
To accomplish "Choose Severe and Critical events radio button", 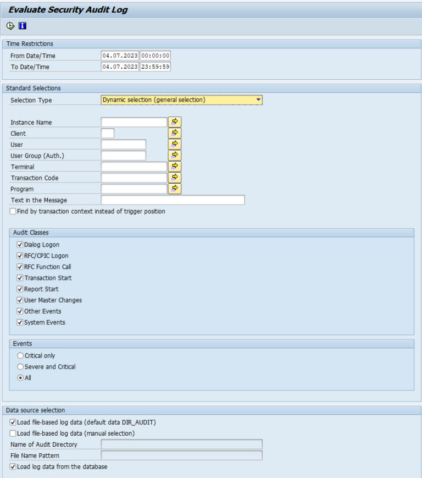I will point(20,367).
